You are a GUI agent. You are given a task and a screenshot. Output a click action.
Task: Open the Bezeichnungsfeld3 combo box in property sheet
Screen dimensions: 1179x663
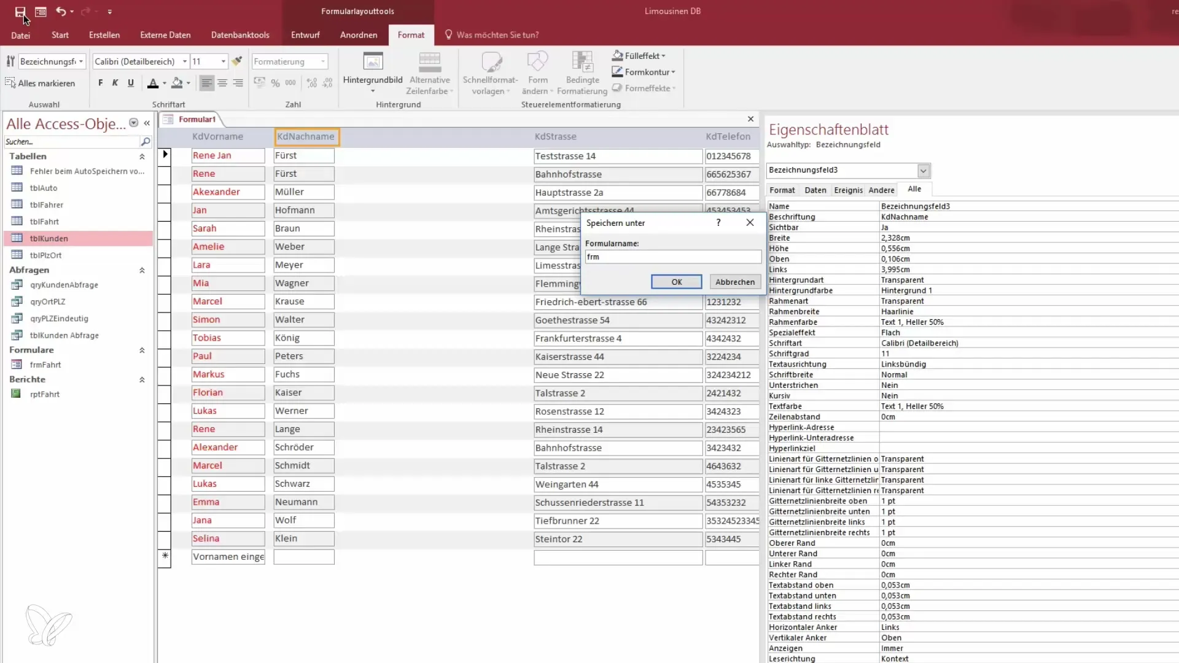[923, 171]
